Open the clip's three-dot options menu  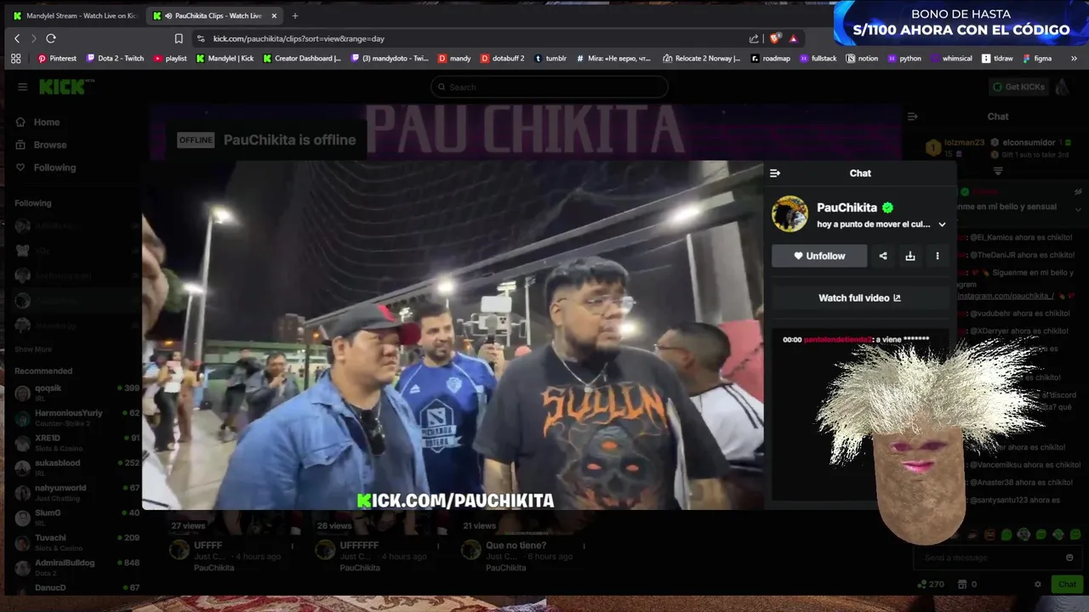click(938, 256)
